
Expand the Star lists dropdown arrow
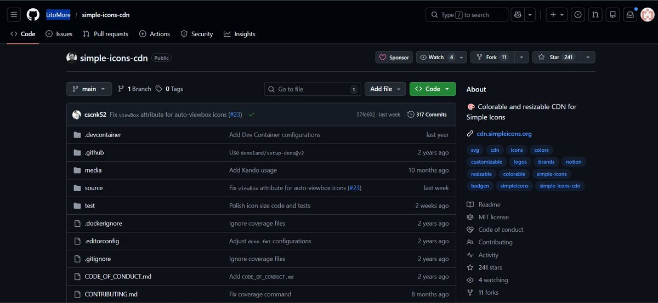coord(588,58)
